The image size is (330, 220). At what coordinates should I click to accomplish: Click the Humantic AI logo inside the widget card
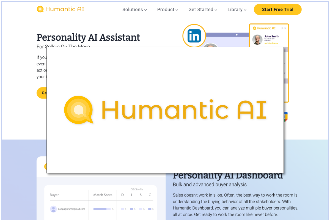click(x=264, y=28)
